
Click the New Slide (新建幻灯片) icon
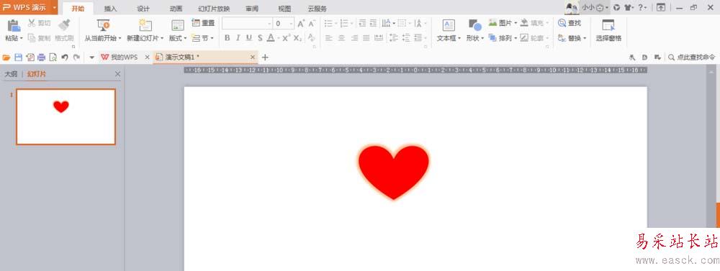(x=145, y=25)
